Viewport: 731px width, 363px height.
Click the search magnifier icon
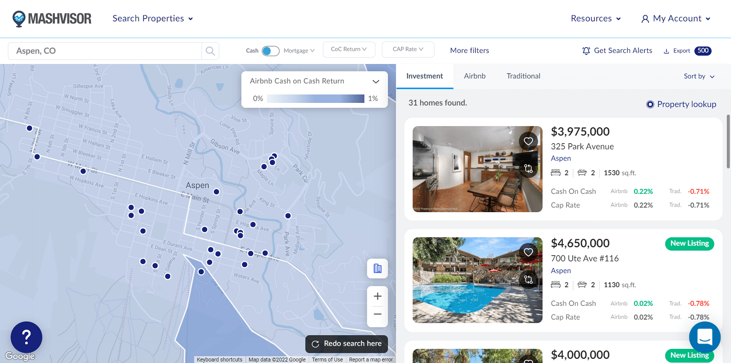(210, 51)
